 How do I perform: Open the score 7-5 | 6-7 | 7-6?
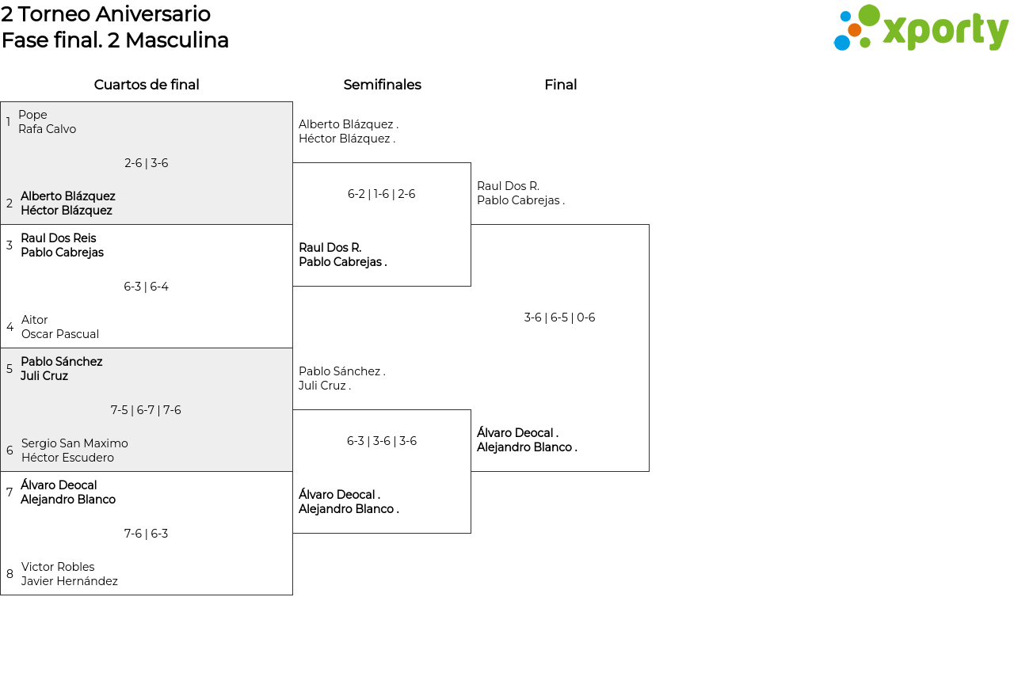[x=147, y=410]
